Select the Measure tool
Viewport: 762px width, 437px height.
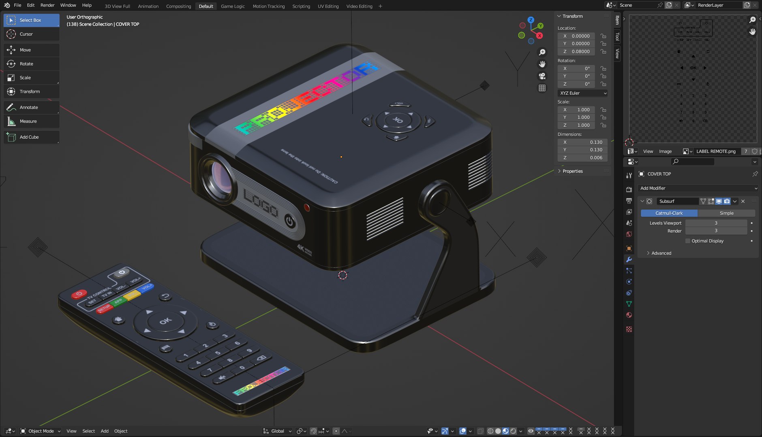[32, 121]
